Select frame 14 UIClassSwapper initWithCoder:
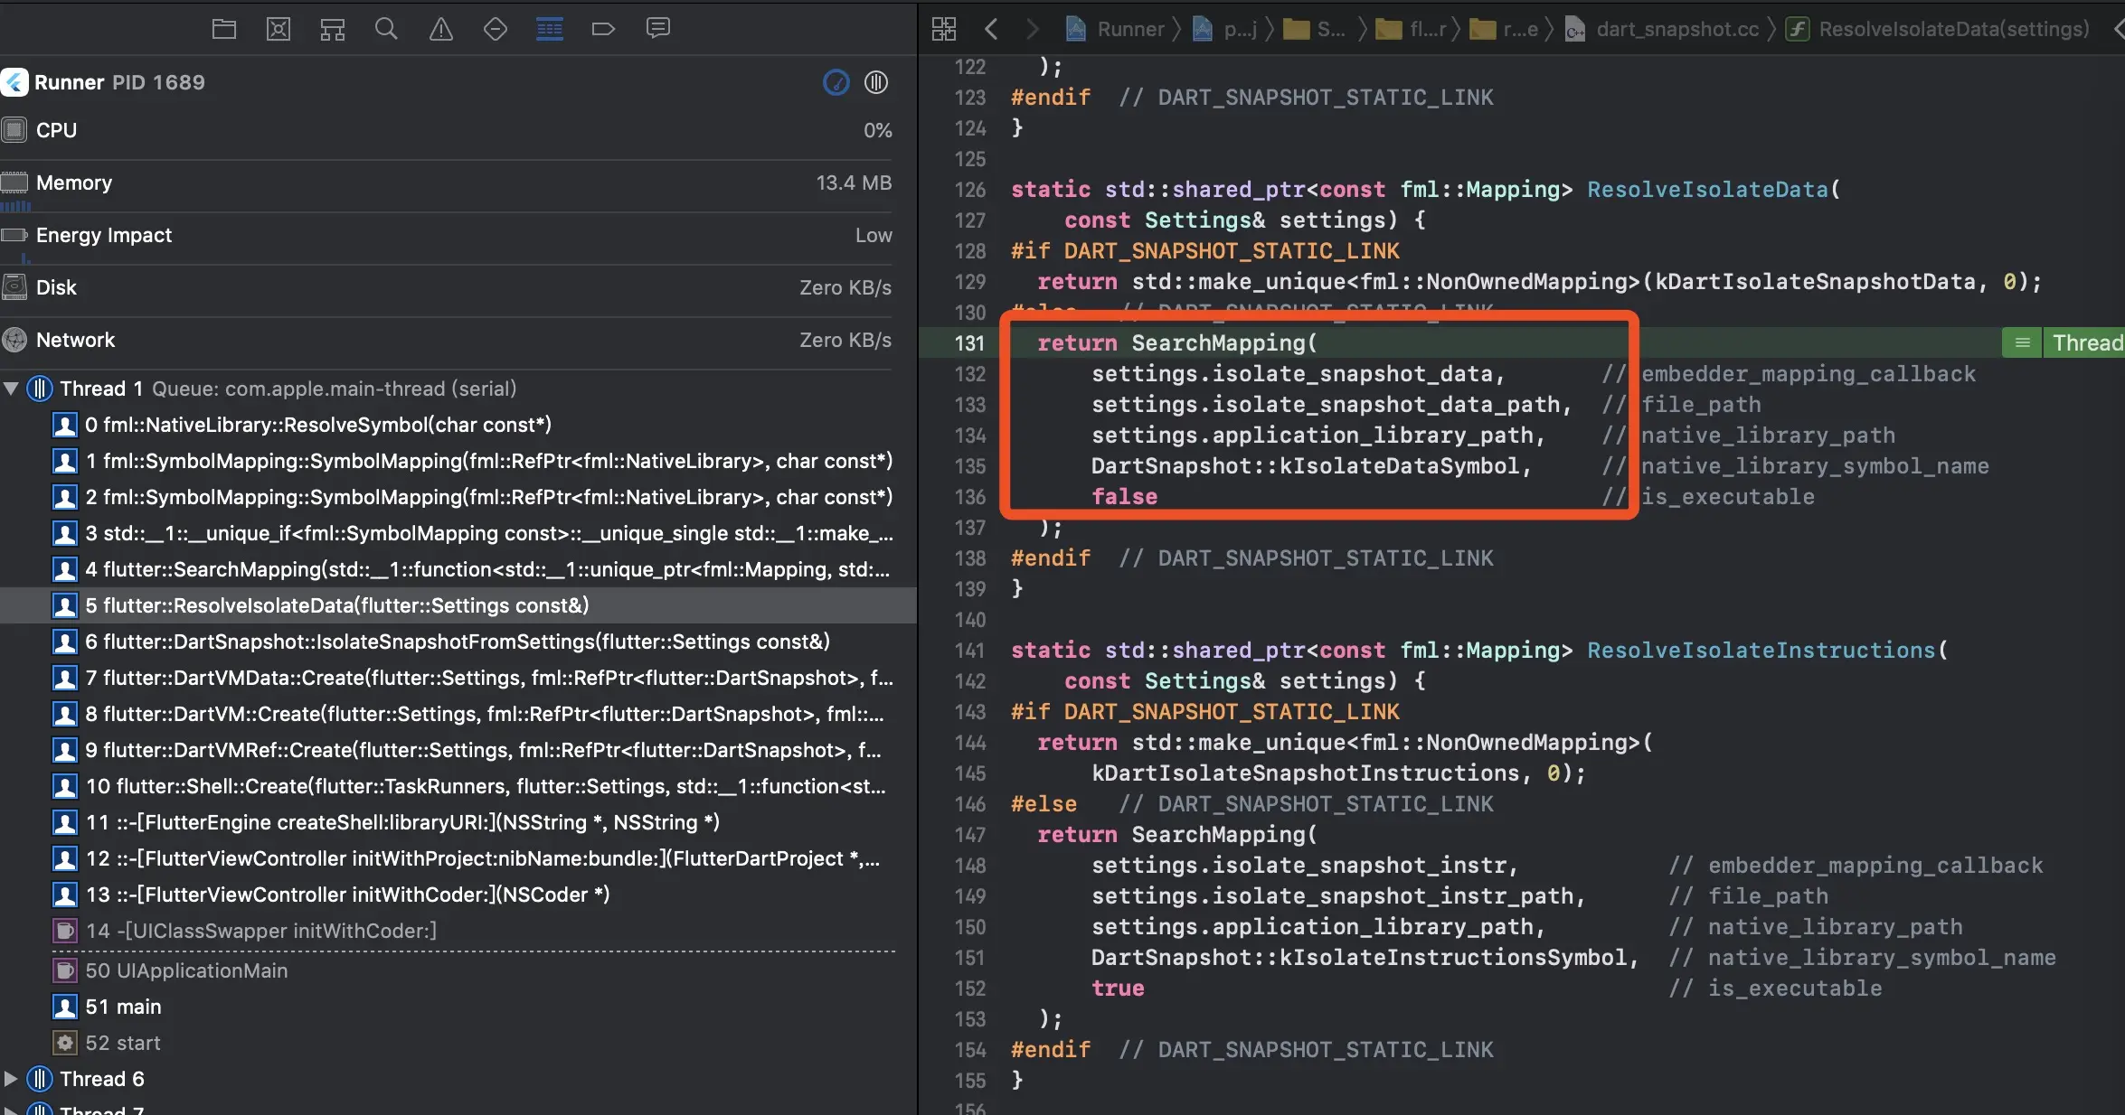 click(458, 931)
